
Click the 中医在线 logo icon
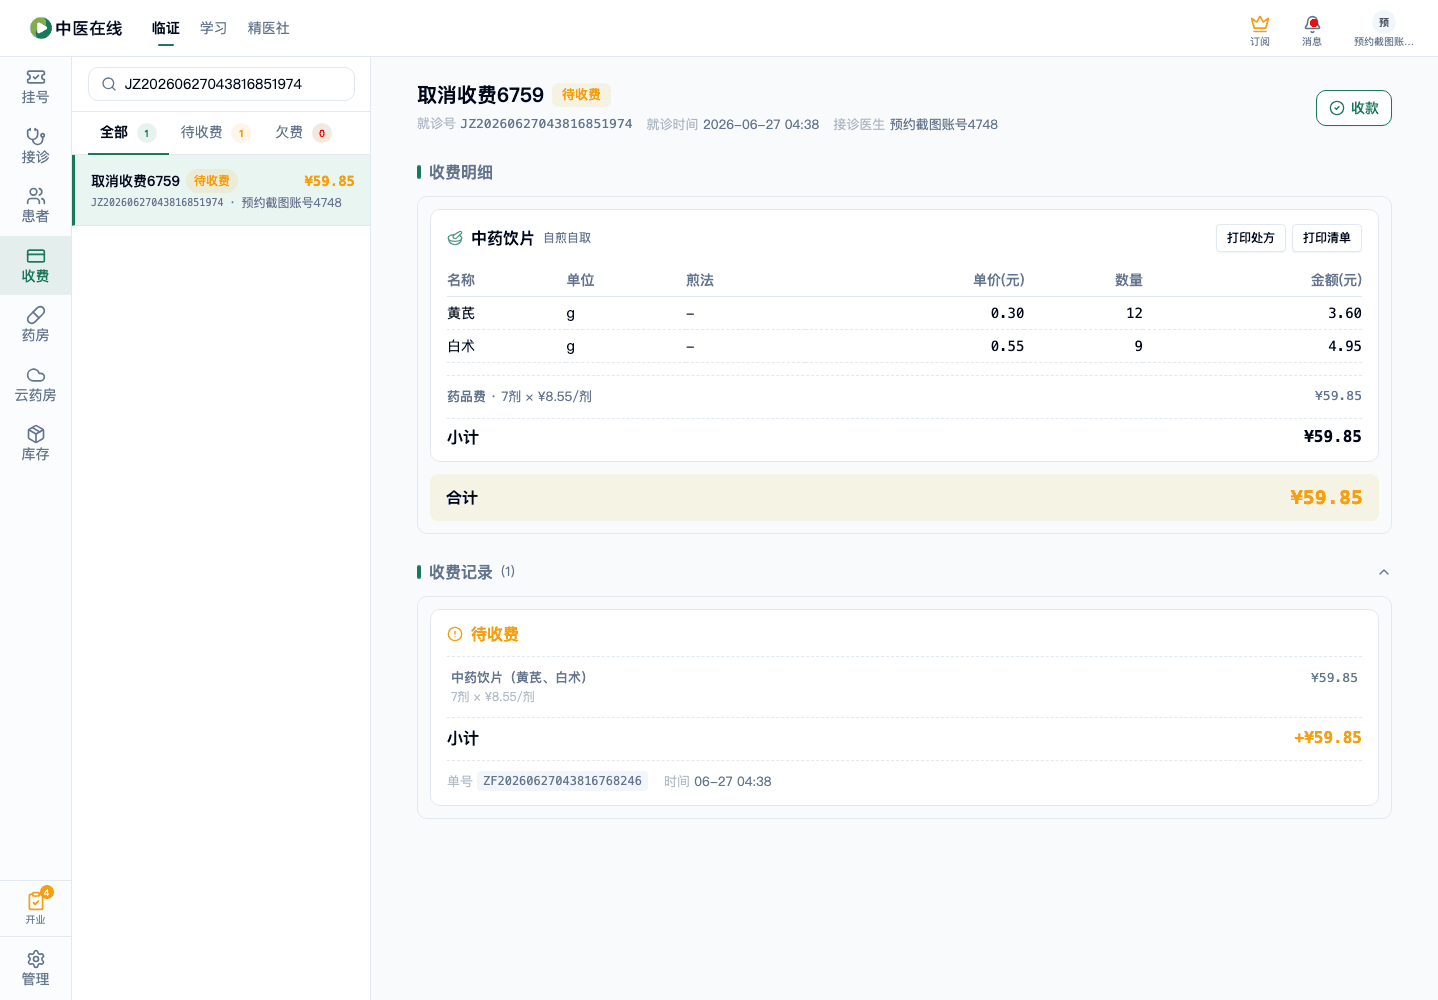coord(41,28)
